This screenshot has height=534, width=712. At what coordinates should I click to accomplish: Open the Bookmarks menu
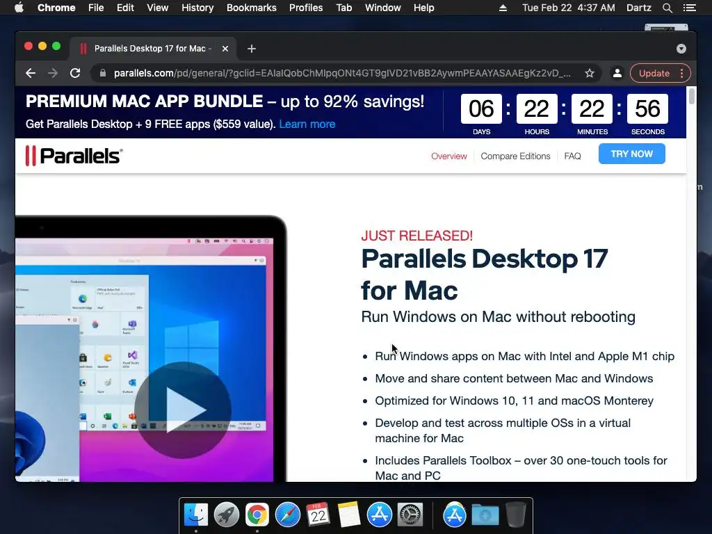coord(252,8)
